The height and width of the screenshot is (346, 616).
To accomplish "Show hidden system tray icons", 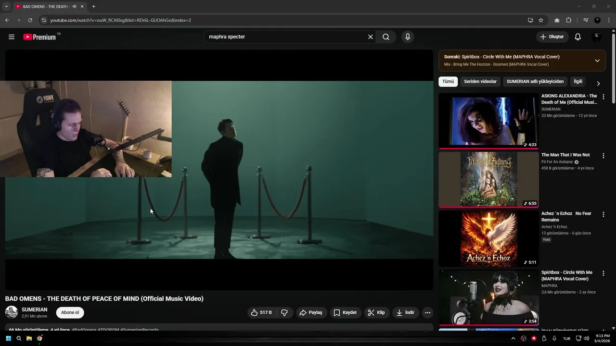I will click(513, 338).
